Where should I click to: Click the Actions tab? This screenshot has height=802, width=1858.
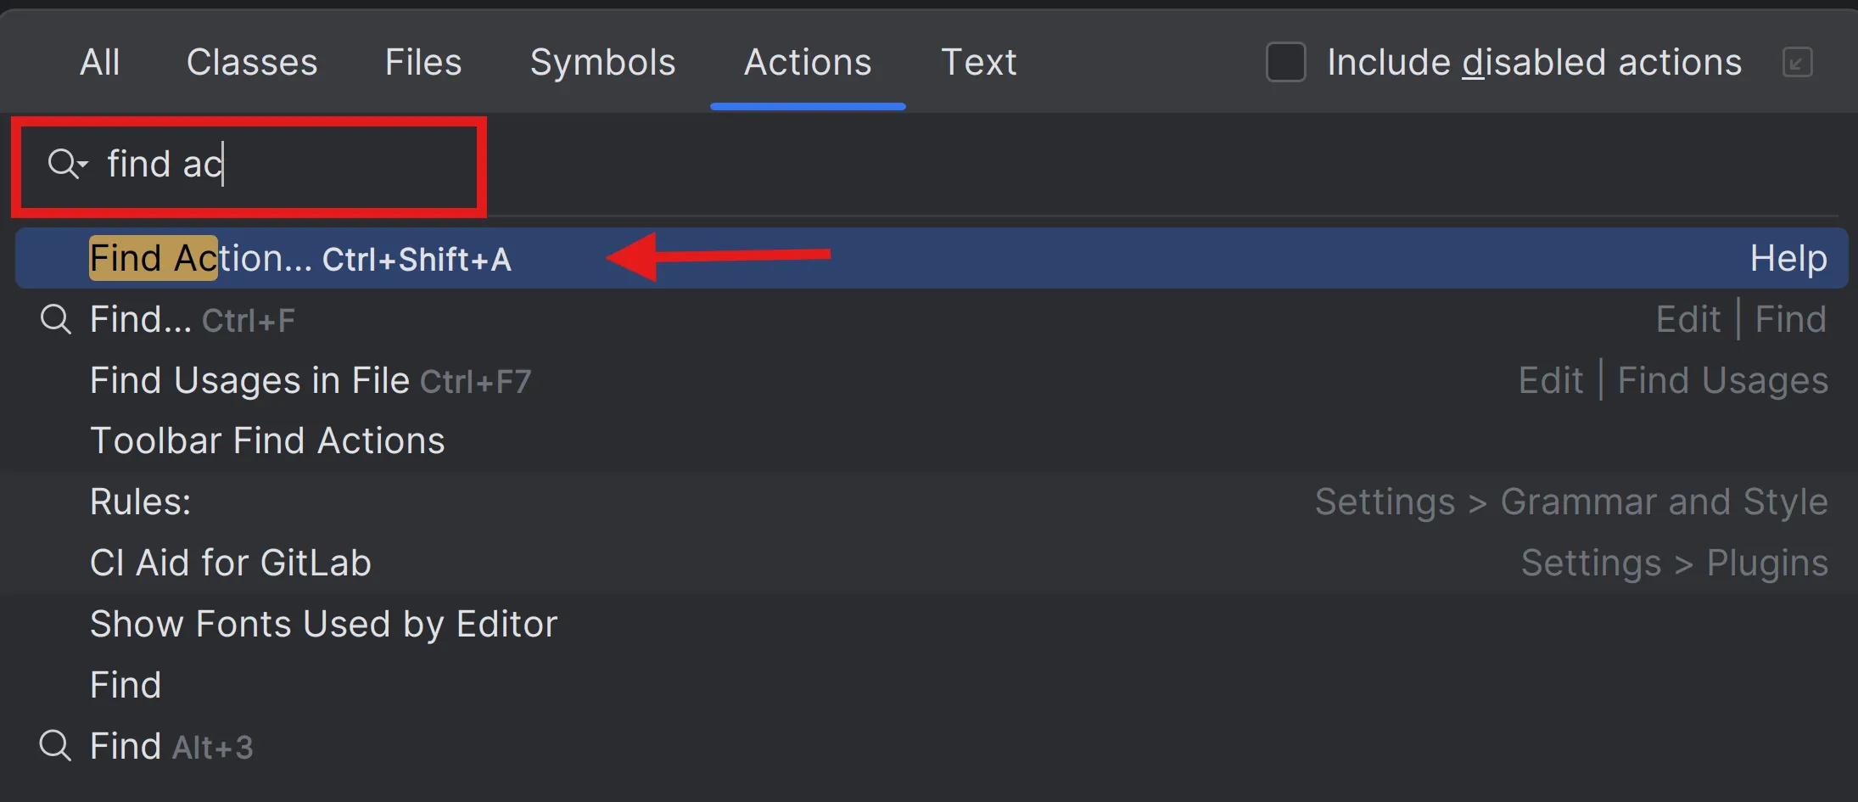click(808, 63)
